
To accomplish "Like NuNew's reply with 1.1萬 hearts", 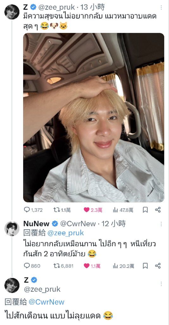I will click(87, 266).
